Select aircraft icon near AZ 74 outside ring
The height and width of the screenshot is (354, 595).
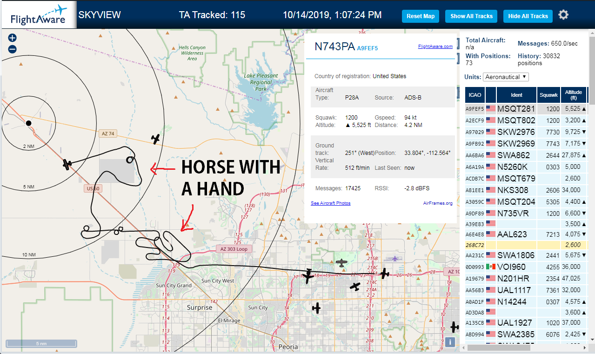(x=156, y=139)
